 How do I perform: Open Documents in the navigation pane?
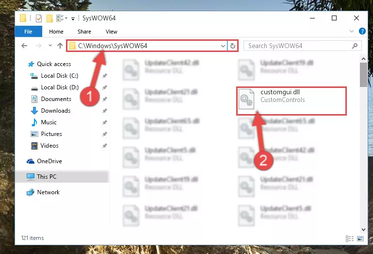click(56, 99)
